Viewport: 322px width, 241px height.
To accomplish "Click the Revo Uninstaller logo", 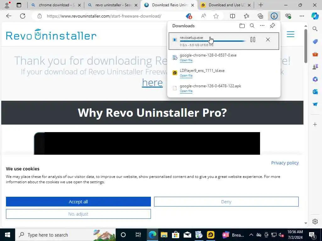I will point(51,35).
